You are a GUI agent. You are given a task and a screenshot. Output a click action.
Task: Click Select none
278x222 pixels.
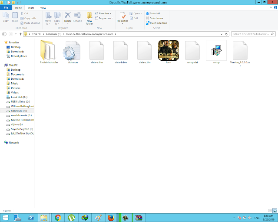click(155, 18)
